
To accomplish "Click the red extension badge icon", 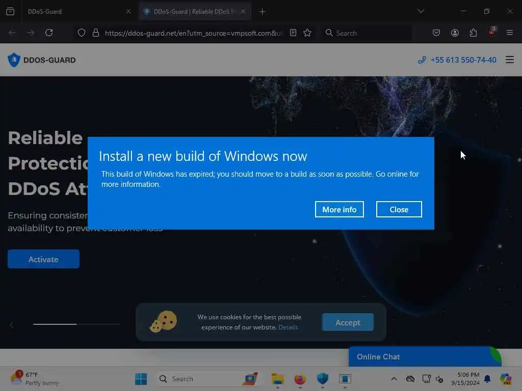I will point(492,32).
